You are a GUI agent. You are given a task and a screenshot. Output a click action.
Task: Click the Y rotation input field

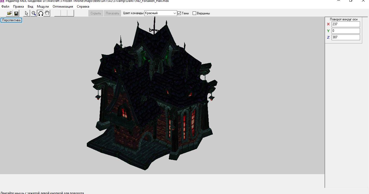346,31
